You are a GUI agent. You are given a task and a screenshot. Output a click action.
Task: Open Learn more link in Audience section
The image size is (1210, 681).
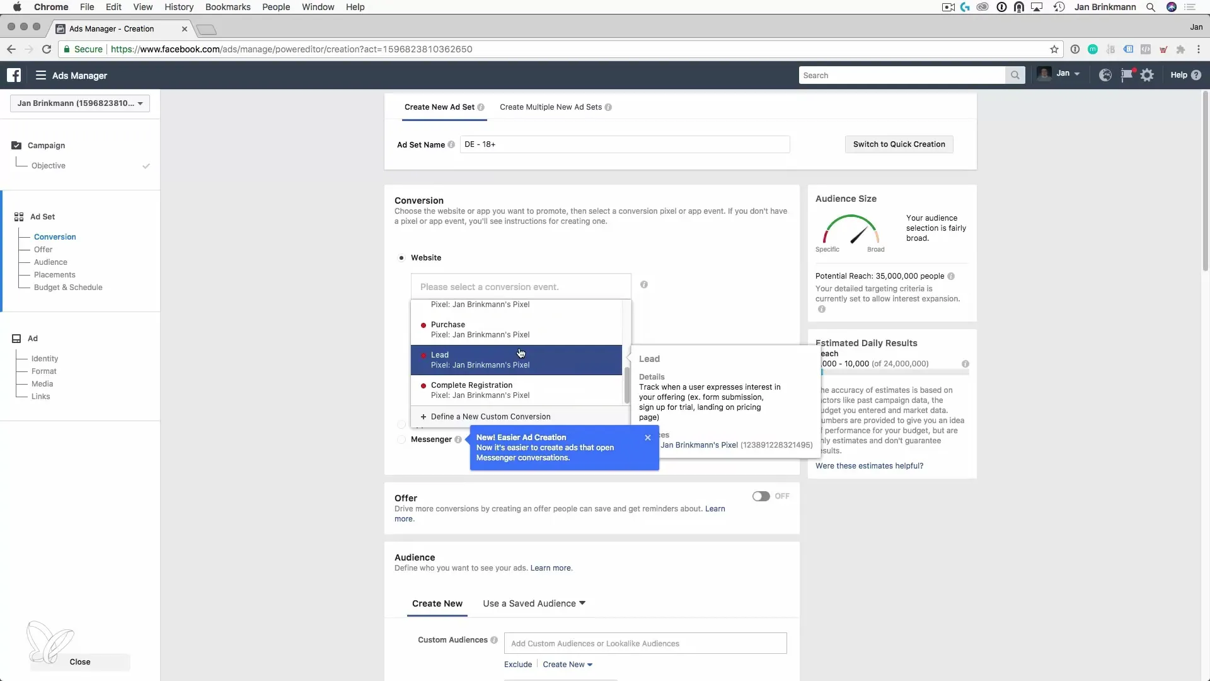(x=551, y=568)
